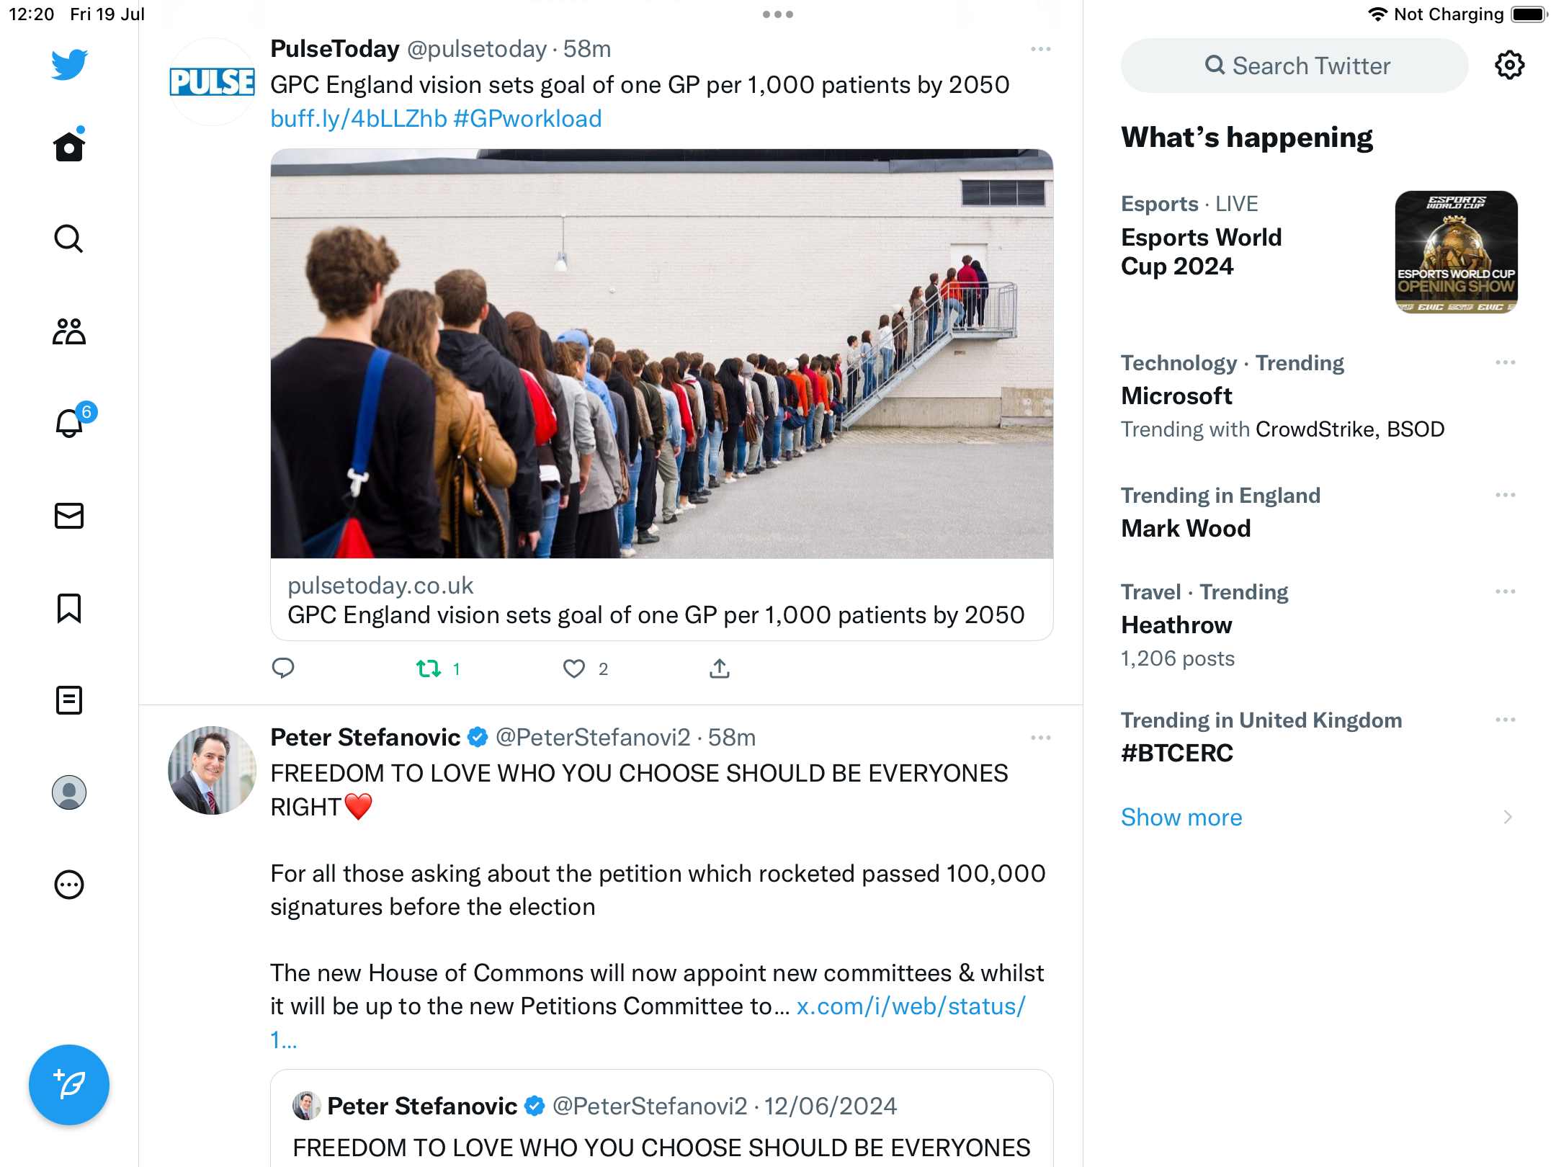Open Lists icon in sidebar
Viewport: 1556px width, 1167px height.
click(69, 700)
